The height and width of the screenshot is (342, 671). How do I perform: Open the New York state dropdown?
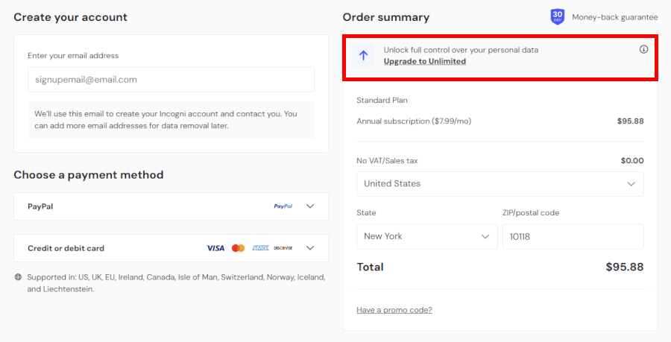click(426, 236)
